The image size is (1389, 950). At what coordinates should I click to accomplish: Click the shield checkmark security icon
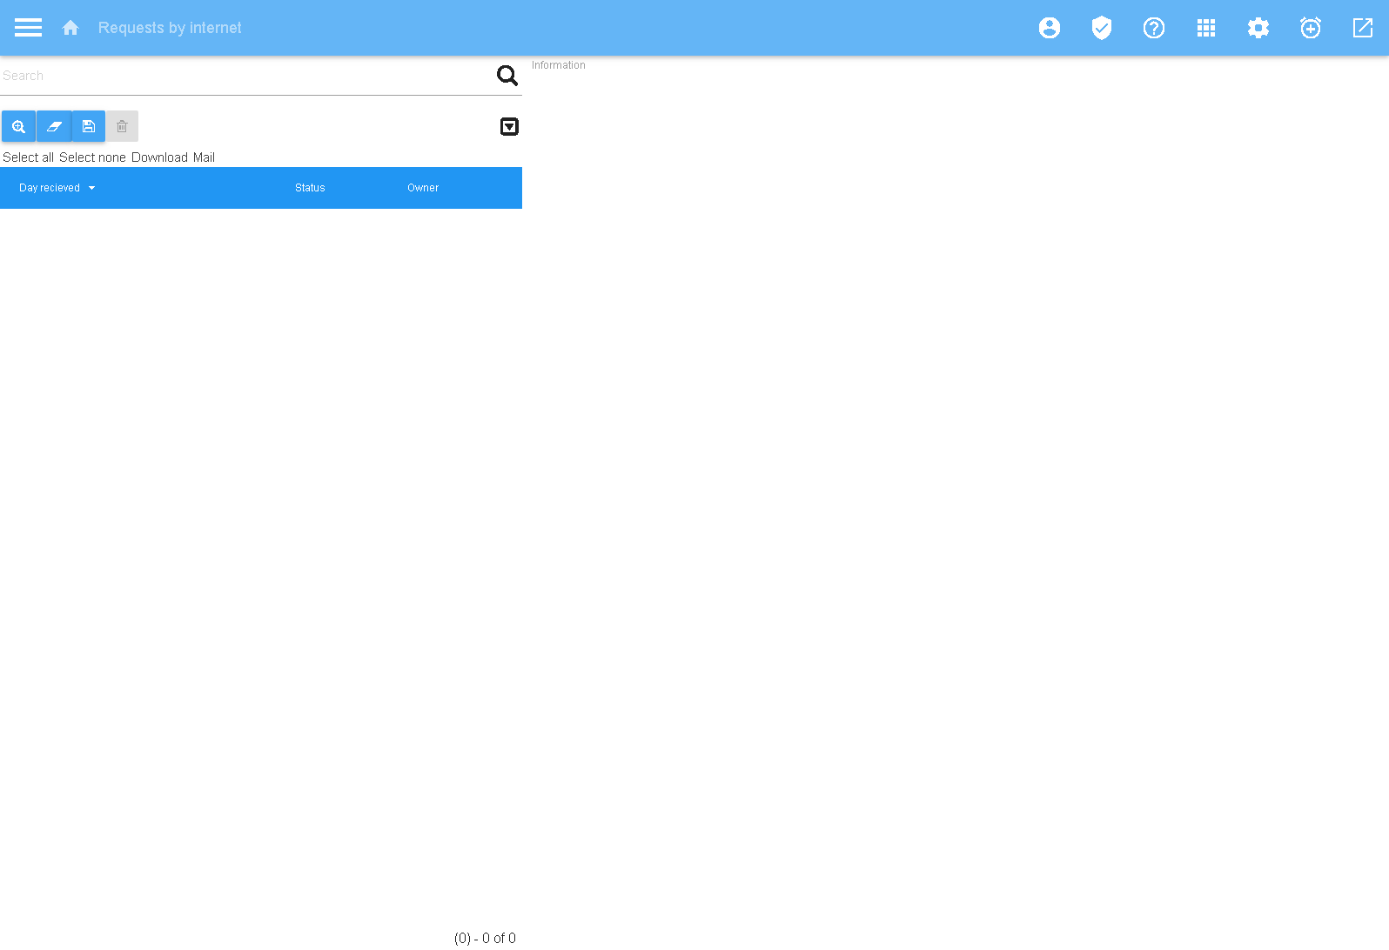[1102, 28]
